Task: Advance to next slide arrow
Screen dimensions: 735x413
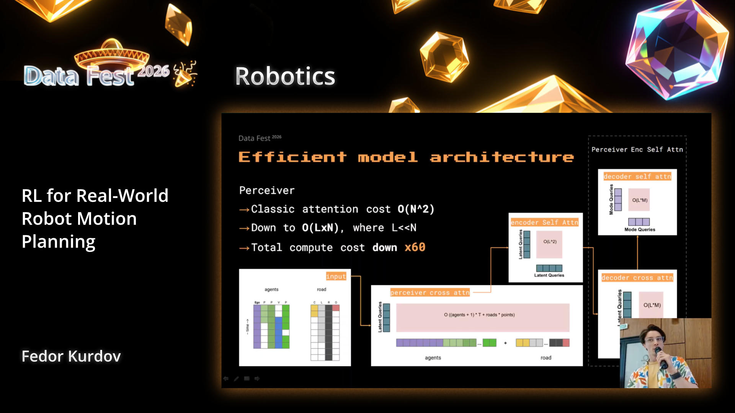Action: pos(257,379)
